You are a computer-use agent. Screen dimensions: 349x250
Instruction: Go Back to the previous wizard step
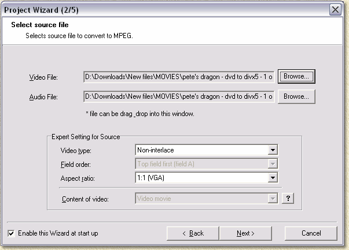(193, 233)
